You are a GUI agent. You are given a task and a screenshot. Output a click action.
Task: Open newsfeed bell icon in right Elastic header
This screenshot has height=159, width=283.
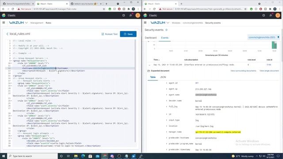271,15
